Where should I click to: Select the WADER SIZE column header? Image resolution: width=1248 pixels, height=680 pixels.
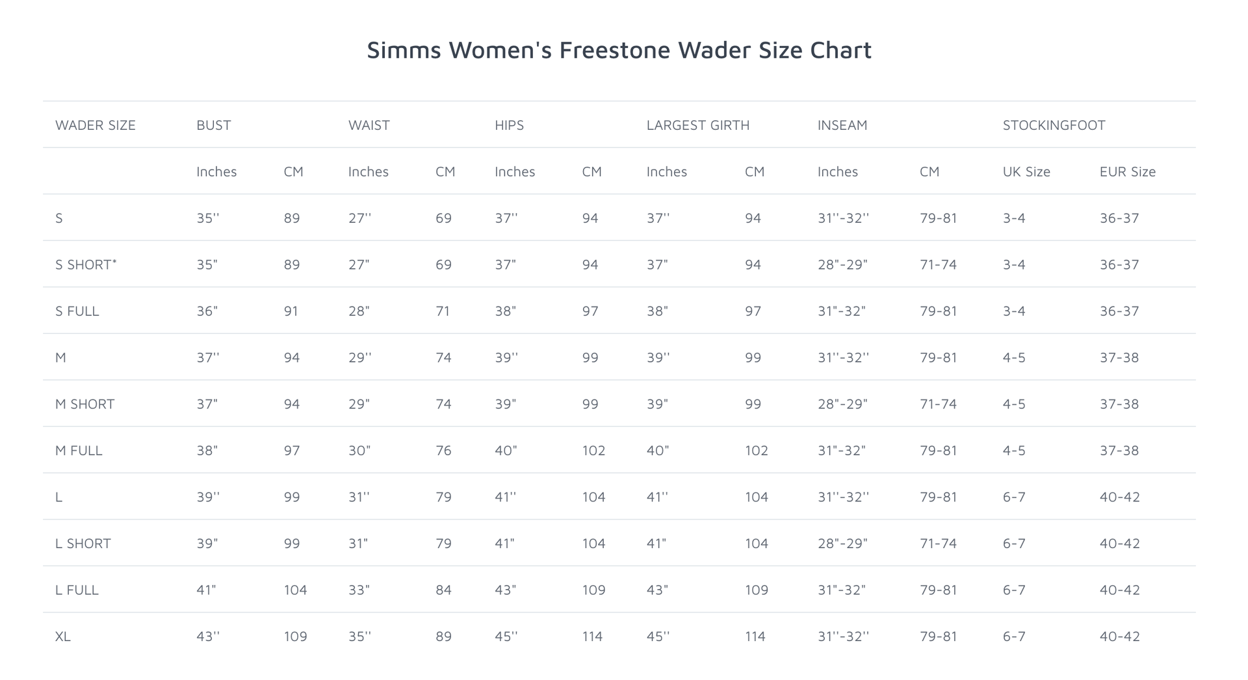(x=96, y=125)
